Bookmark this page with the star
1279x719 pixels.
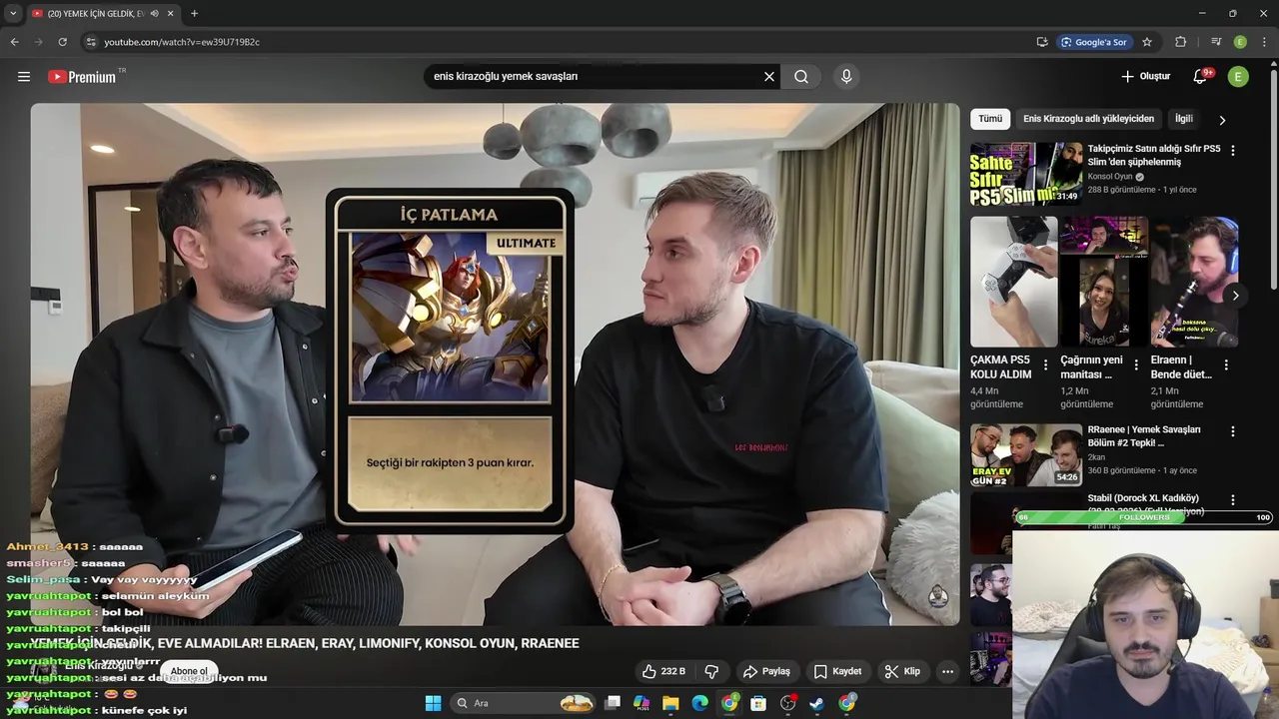click(x=1147, y=42)
